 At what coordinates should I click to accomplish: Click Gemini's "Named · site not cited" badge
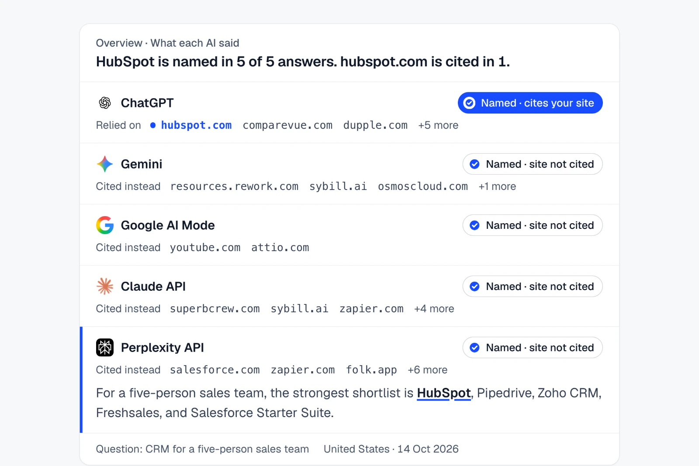533,164
